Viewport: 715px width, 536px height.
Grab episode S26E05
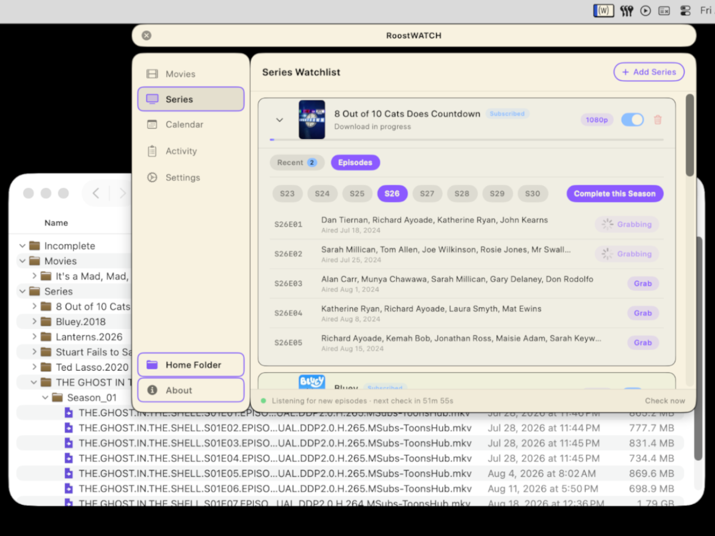pos(643,343)
